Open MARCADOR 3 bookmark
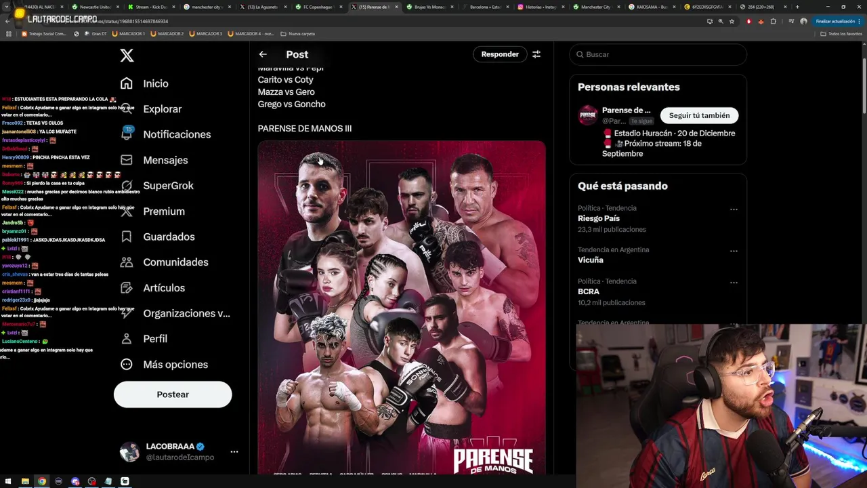 pos(206,33)
